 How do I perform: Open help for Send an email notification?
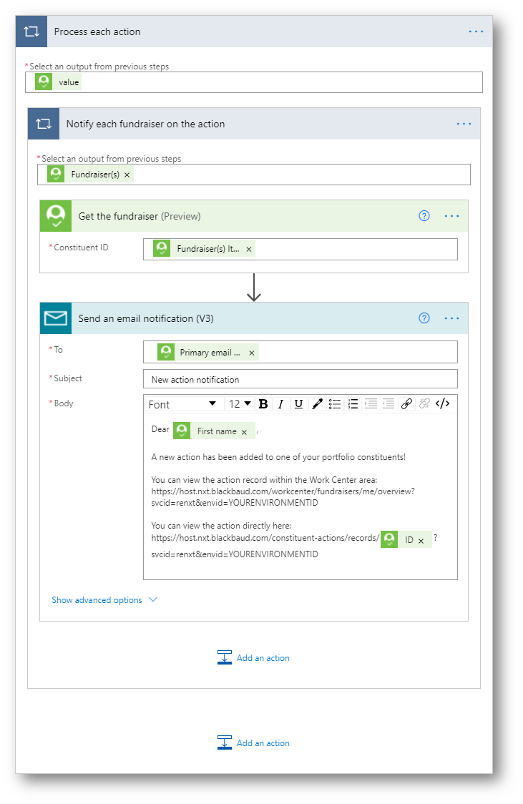pos(424,318)
